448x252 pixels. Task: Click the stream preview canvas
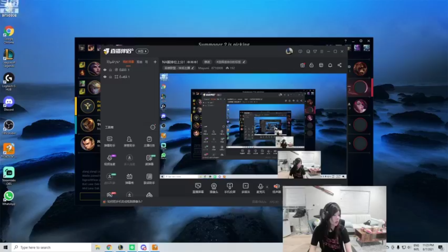(253, 126)
